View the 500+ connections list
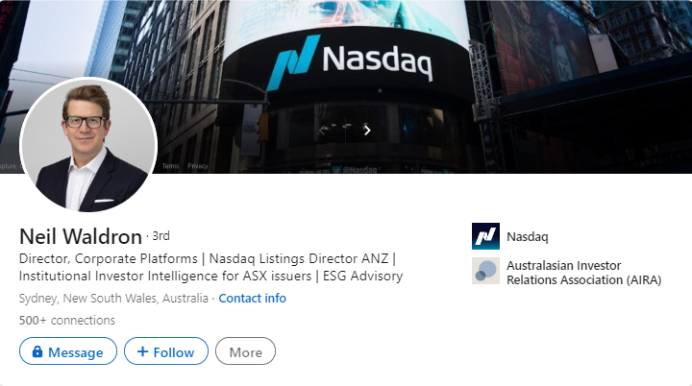 point(66,321)
